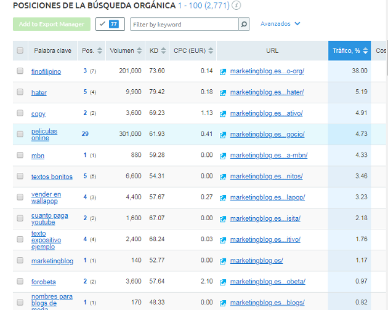Open external link icon for nombres para blogs
388x310 pixels.
223,303
